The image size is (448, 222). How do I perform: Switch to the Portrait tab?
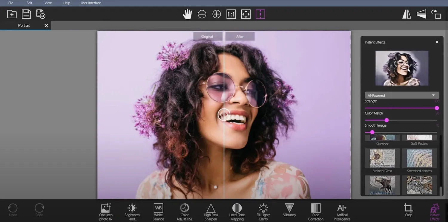(x=24, y=26)
